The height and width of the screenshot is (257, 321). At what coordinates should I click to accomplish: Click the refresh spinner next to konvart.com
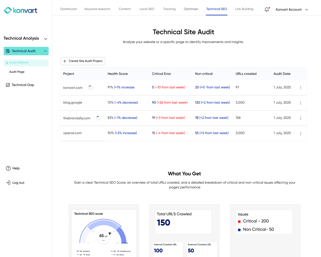[x=91, y=87]
